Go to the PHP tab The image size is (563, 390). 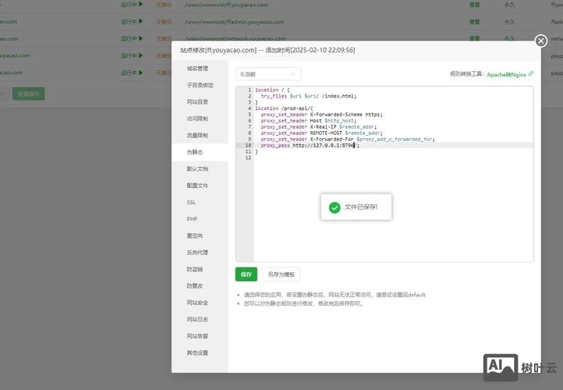tap(191, 219)
